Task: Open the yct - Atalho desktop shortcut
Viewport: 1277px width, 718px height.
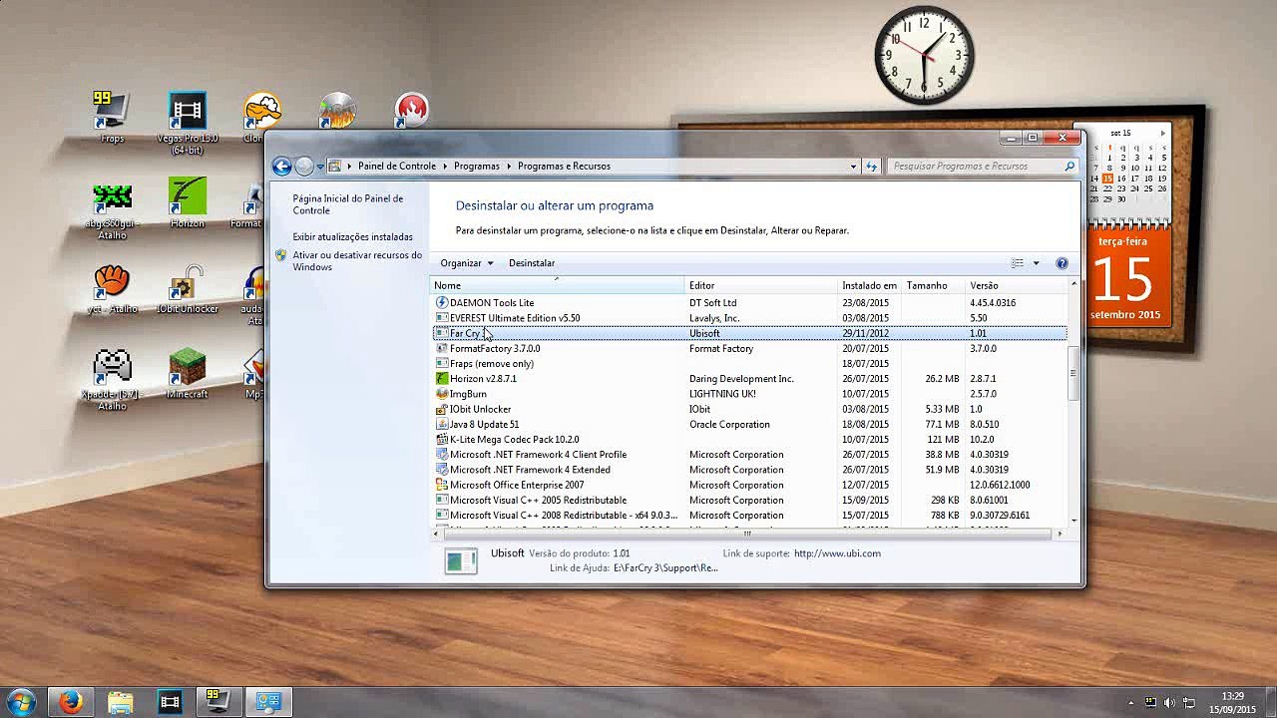Action: click(x=112, y=289)
